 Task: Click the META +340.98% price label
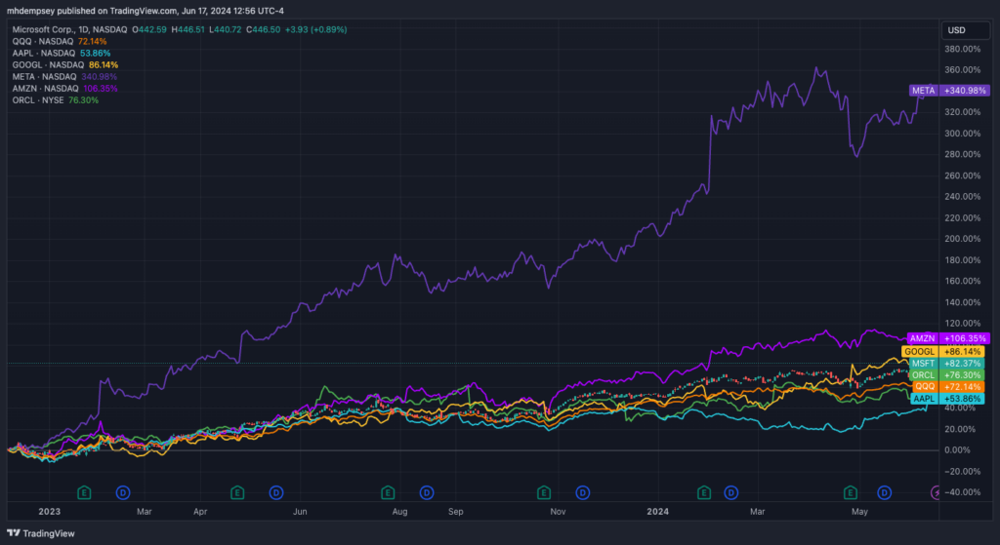(949, 91)
